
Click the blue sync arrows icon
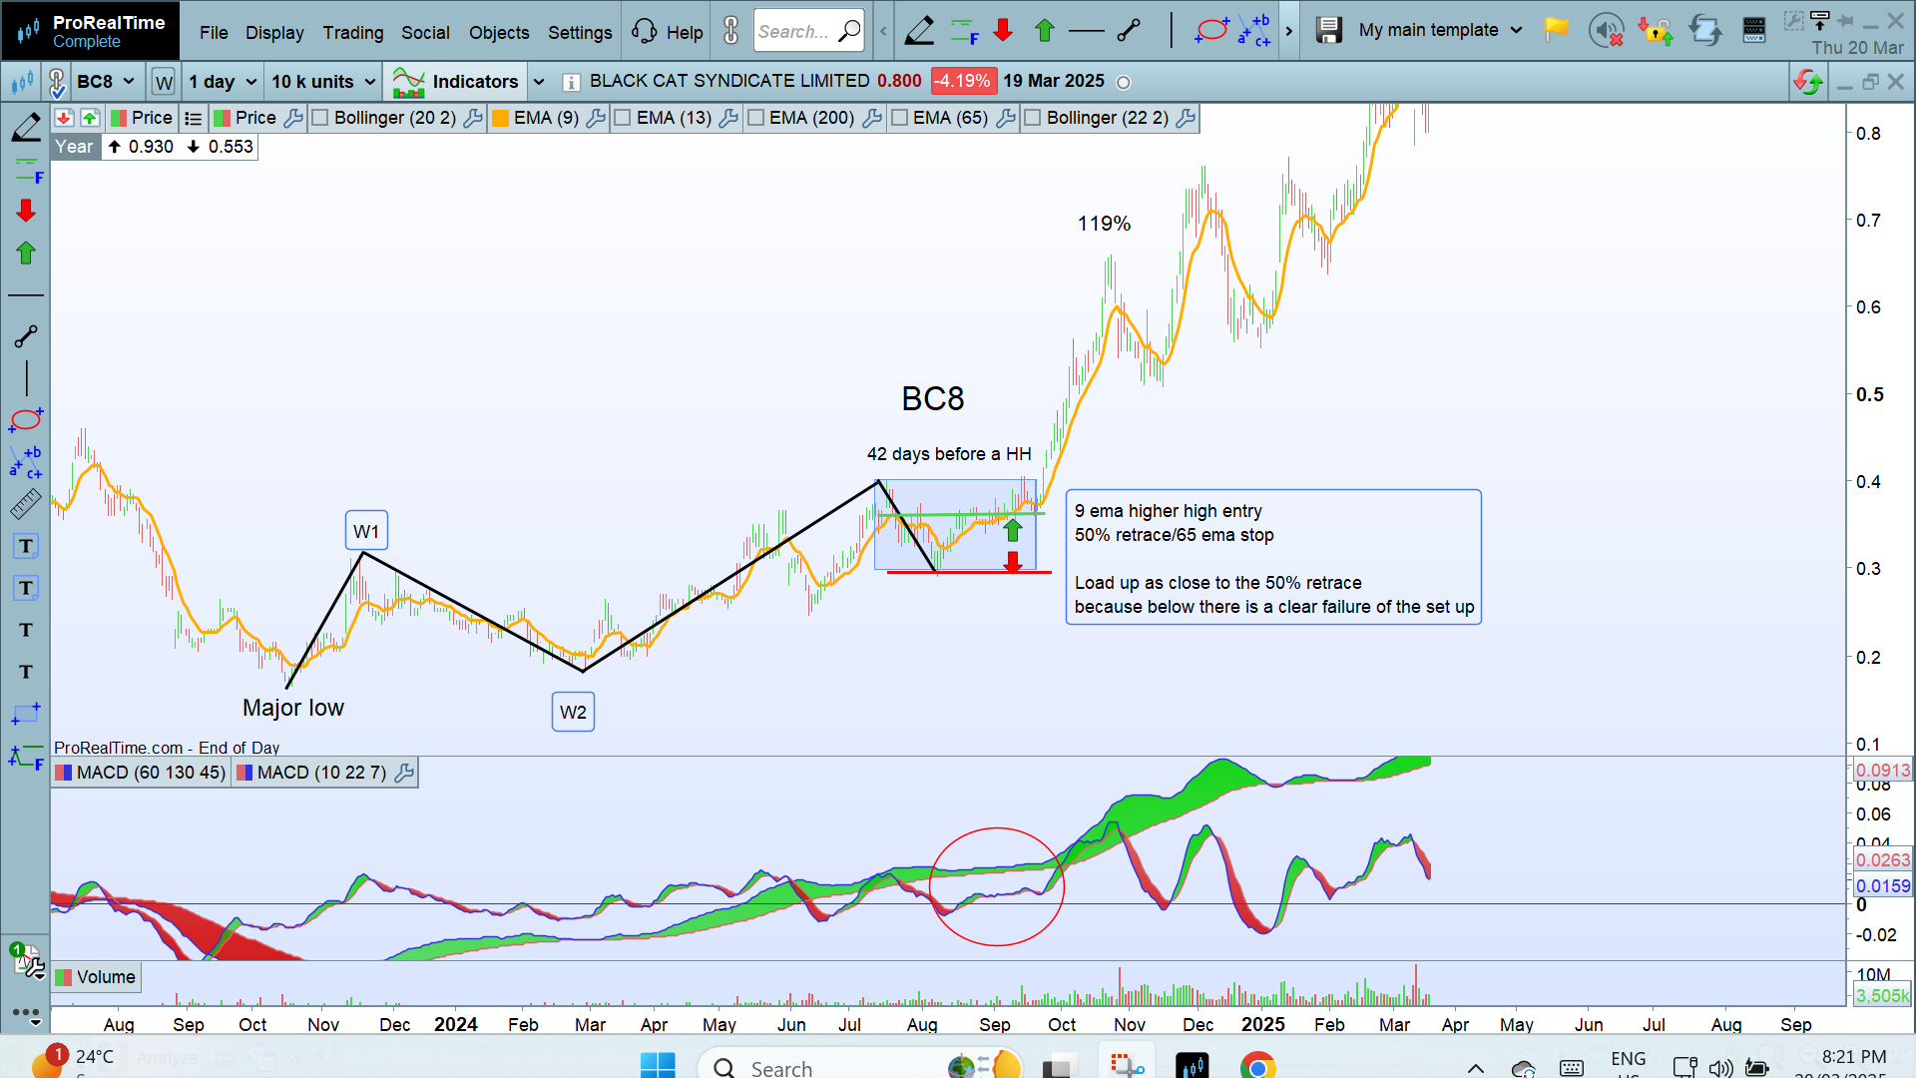coord(1705,31)
